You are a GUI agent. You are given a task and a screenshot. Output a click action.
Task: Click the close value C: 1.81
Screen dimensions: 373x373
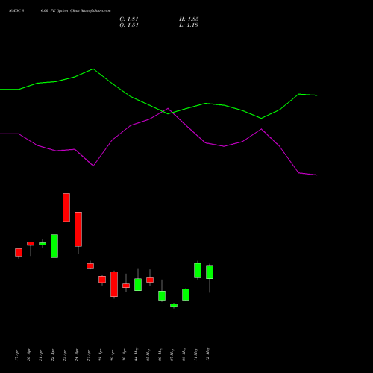[x=129, y=19]
